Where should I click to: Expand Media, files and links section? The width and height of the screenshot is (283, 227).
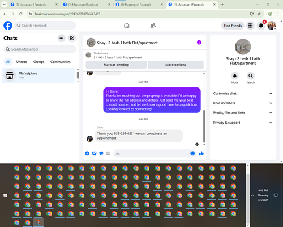click(243, 113)
